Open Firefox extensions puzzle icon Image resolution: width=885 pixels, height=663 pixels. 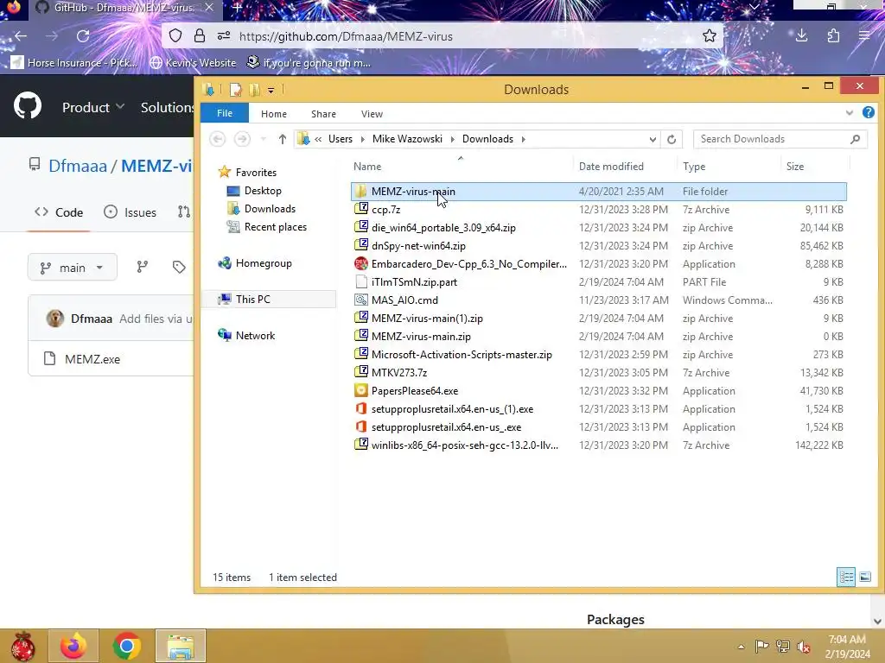coord(834,36)
